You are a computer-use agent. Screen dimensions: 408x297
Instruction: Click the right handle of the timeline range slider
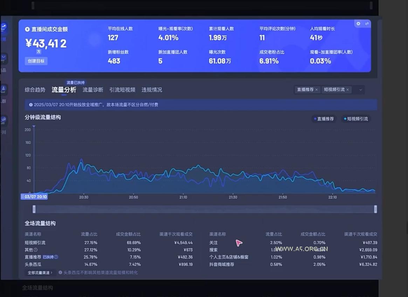tap(375, 209)
